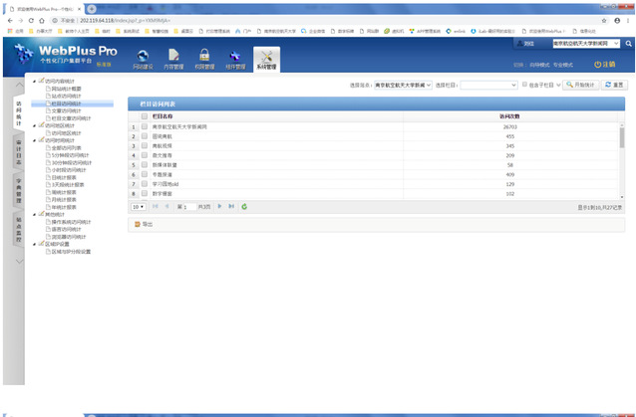Click the 开始统计 button
This screenshot has height=417, width=636.
coord(580,85)
